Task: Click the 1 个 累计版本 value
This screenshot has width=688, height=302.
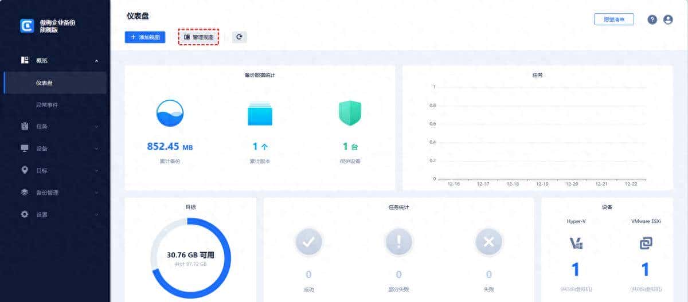Action: coord(260,146)
